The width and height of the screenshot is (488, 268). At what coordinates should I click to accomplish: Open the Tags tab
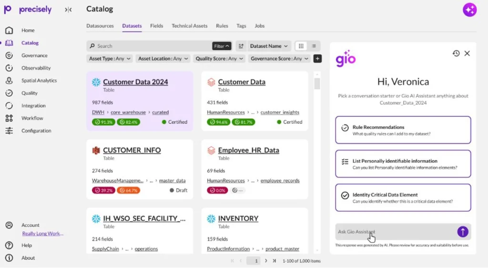coord(241,26)
